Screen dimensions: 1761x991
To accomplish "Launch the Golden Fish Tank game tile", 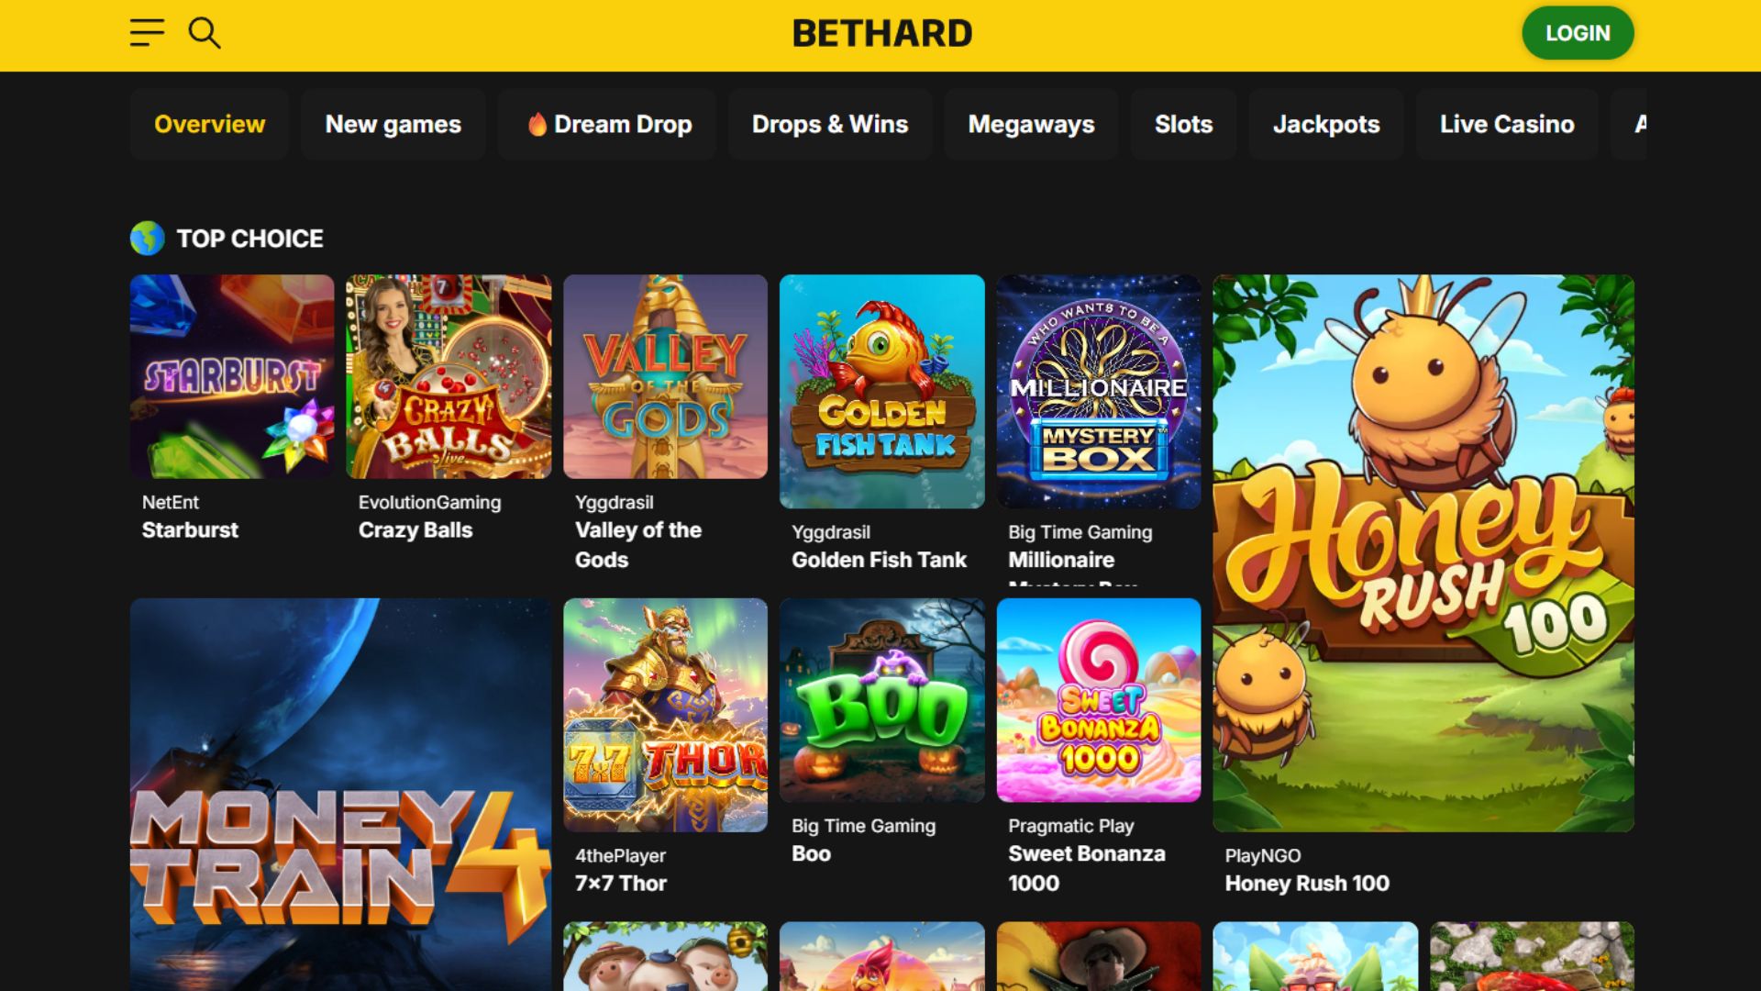I will 882,391.
